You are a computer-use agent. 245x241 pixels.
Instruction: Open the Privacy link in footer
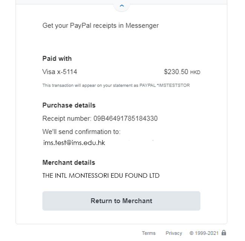point(174,233)
